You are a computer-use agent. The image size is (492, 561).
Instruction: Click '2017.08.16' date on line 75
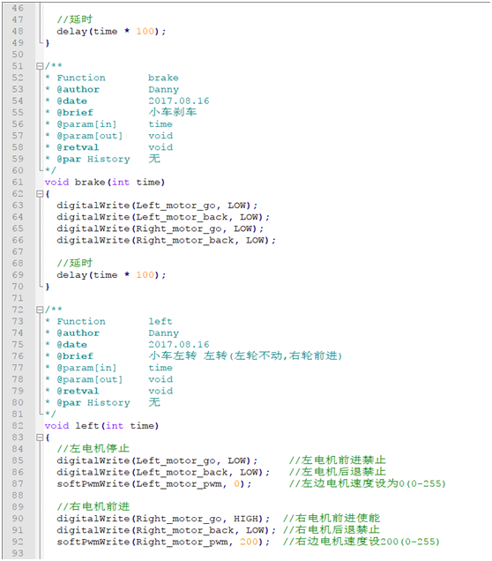(x=179, y=345)
